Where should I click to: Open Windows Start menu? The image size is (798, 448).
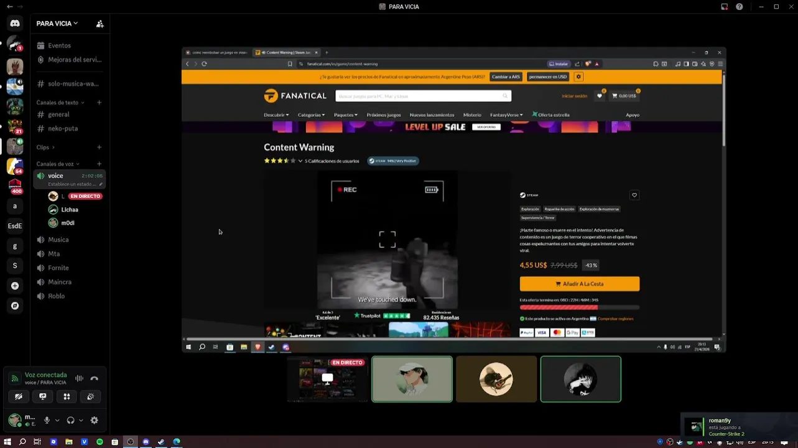click(x=7, y=442)
